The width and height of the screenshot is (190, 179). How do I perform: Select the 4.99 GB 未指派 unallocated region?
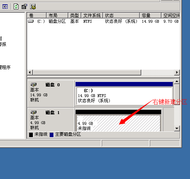[x=118, y=123]
